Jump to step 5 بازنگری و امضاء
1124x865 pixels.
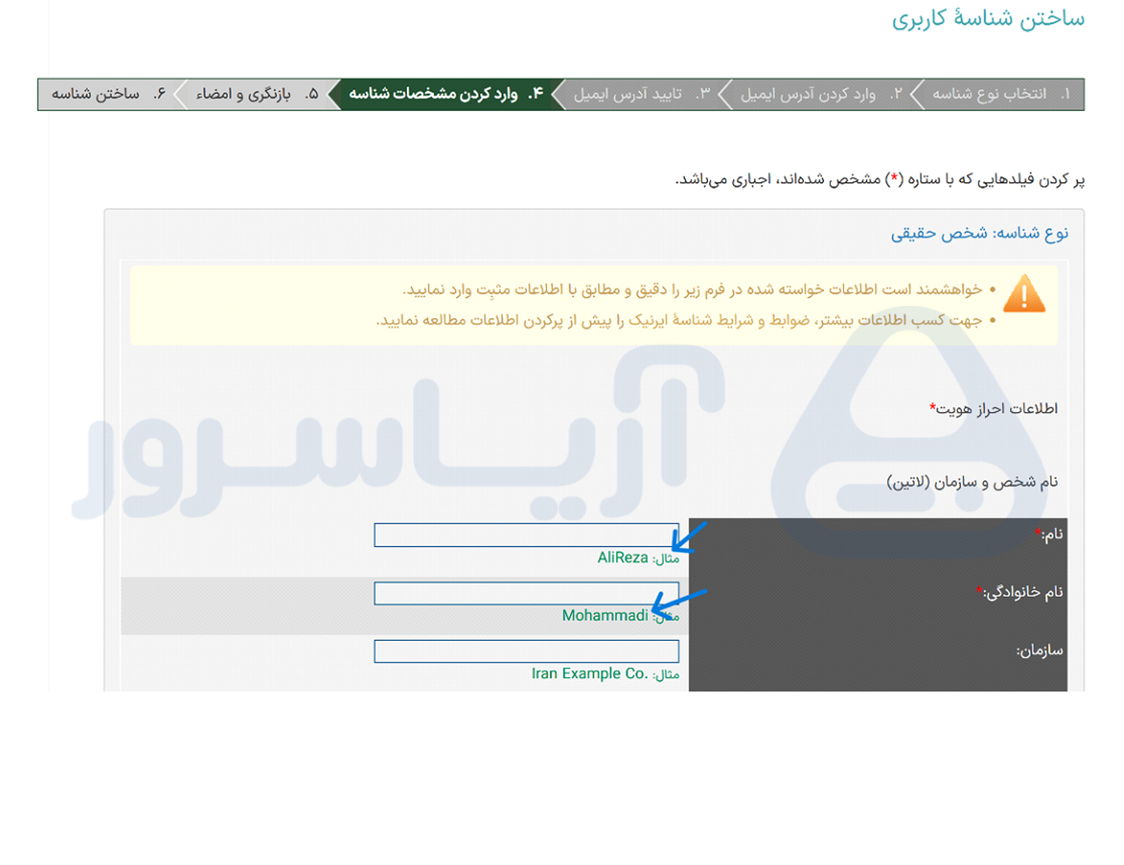coord(258,94)
